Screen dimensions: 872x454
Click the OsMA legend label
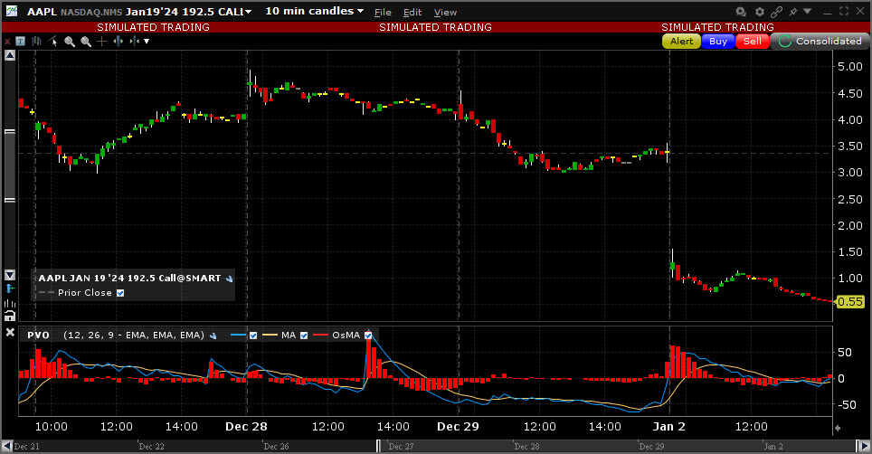tap(346, 336)
